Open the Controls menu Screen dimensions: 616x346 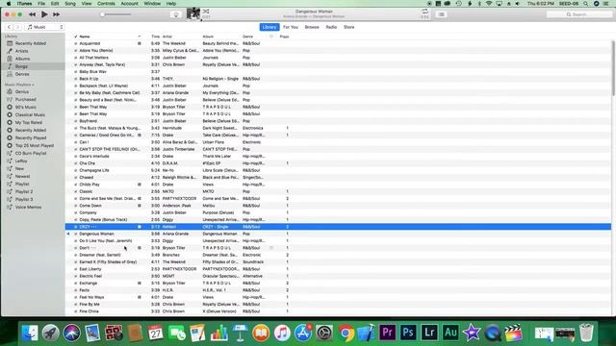click(106, 4)
